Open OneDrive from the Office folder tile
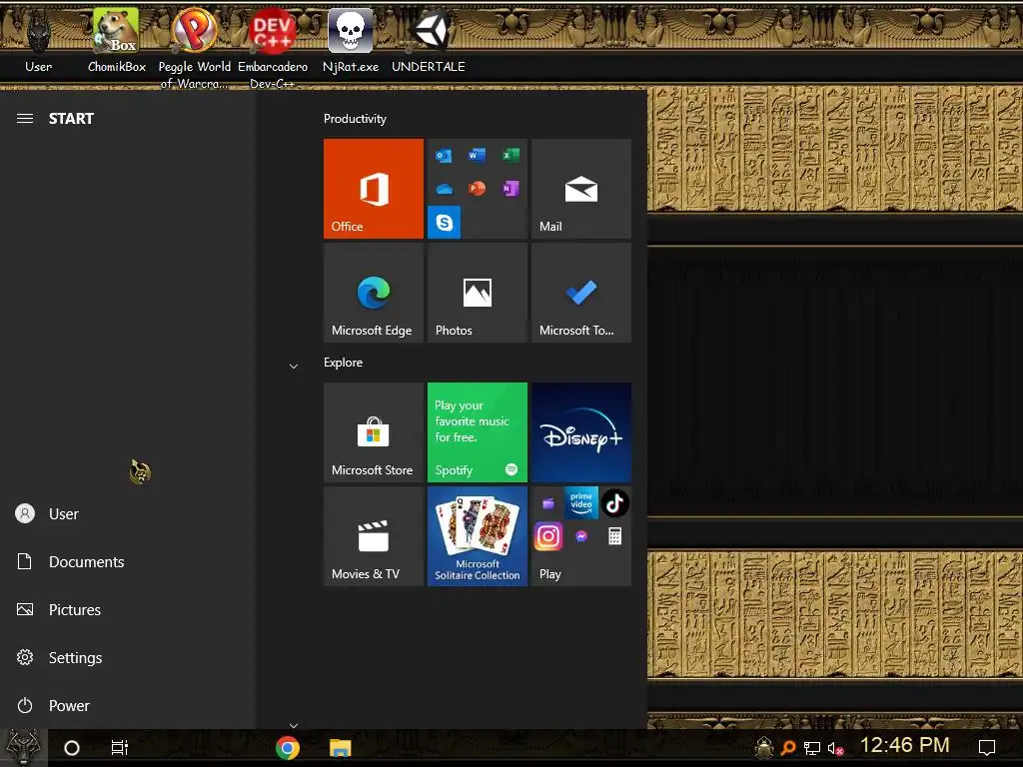The image size is (1023, 767). [444, 189]
